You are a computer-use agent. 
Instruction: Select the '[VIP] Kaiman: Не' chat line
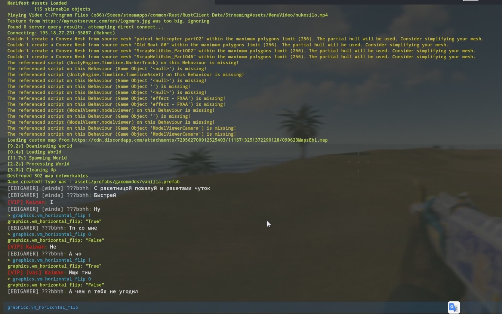click(32, 247)
